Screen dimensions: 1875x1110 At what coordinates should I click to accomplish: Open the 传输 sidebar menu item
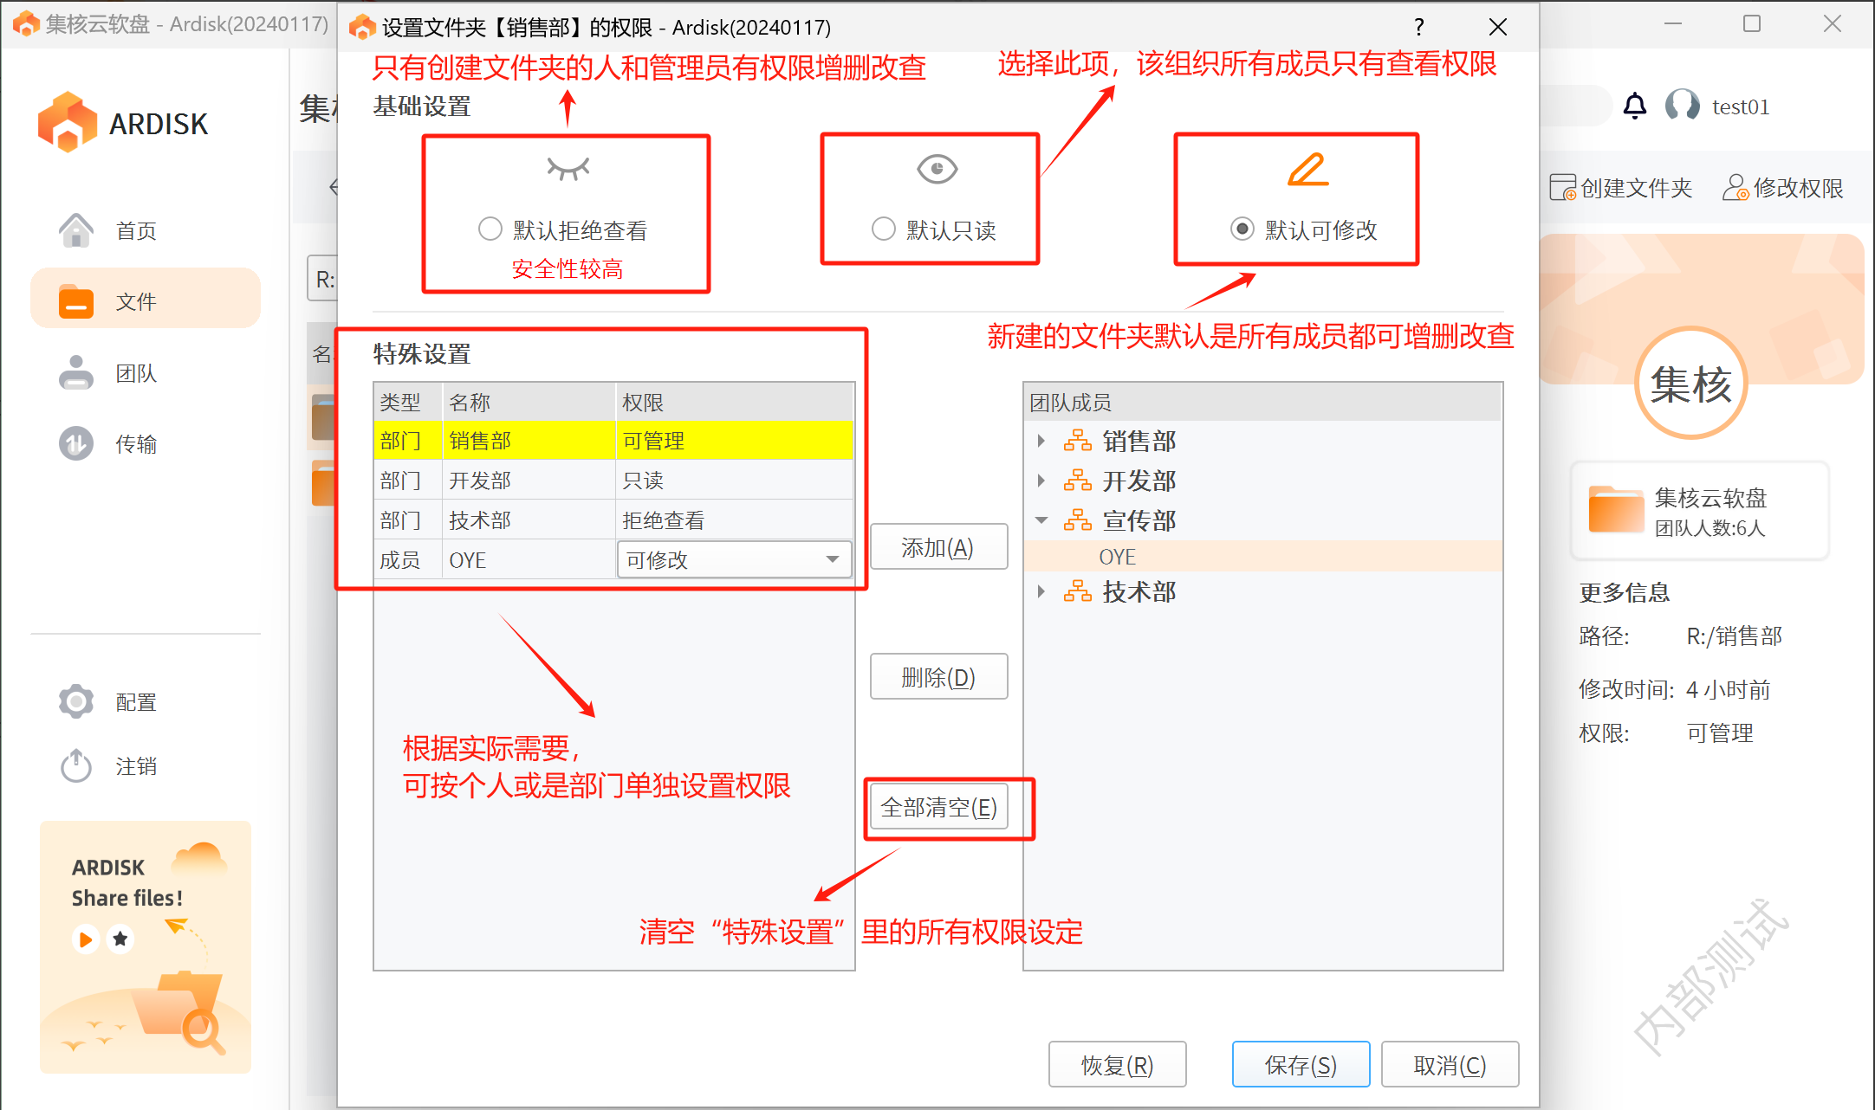point(136,444)
